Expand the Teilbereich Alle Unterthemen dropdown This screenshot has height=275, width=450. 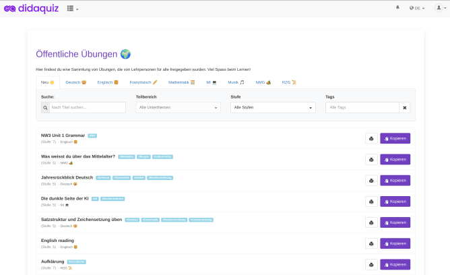click(179, 108)
